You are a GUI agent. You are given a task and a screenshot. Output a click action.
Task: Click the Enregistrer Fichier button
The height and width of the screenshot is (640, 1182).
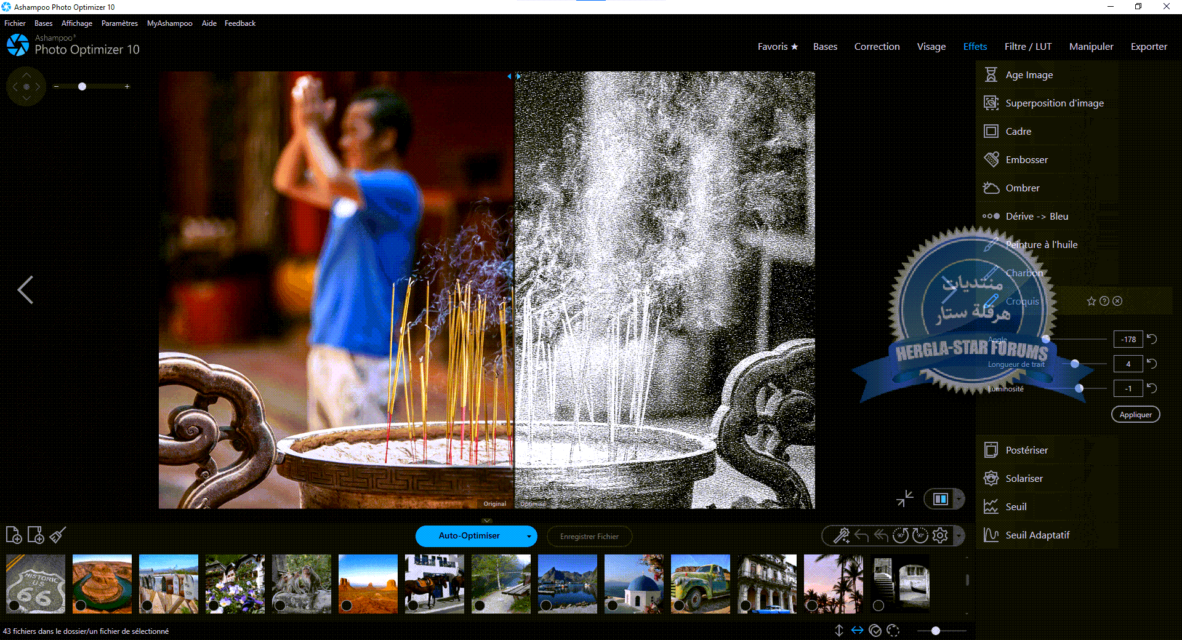pyautogui.click(x=589, y=537)
